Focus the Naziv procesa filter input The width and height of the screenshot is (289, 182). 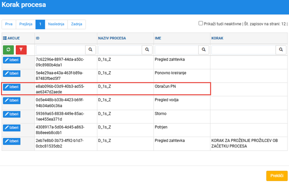(120, 50)
